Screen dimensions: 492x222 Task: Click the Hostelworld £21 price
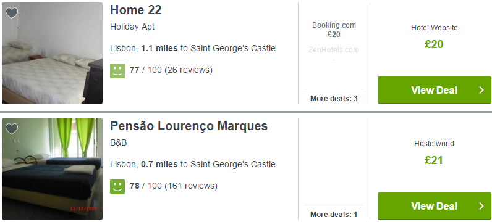click(435, 160)
